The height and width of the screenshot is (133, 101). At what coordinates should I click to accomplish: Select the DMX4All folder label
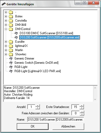click(x=21, y=25)
